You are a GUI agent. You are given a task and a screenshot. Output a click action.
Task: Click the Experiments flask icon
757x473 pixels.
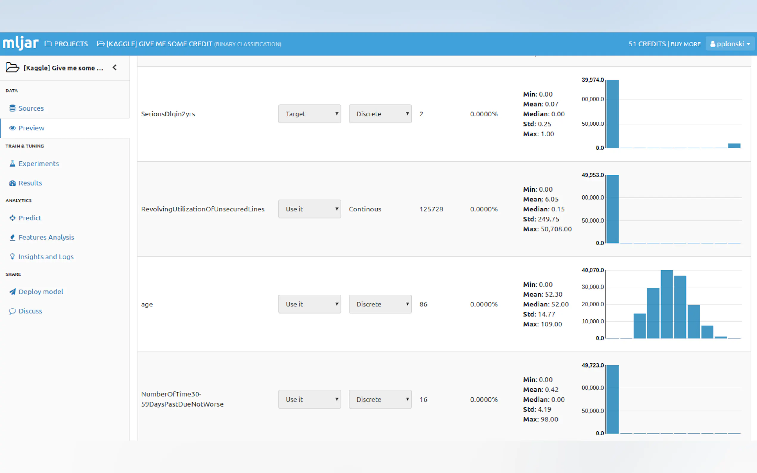click(x=12, y=163)
